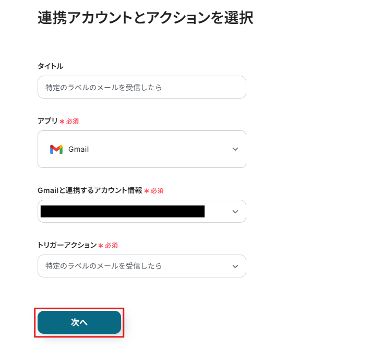Select the Gmail text in app selector
The width and height of the screenshot is (384, 351).
[79, 149]
